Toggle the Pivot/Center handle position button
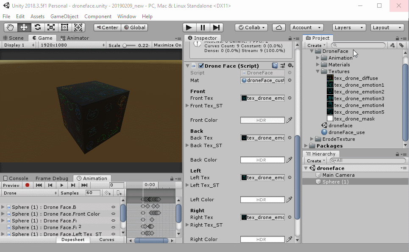The image size is (409, 252). pos(107,27)
